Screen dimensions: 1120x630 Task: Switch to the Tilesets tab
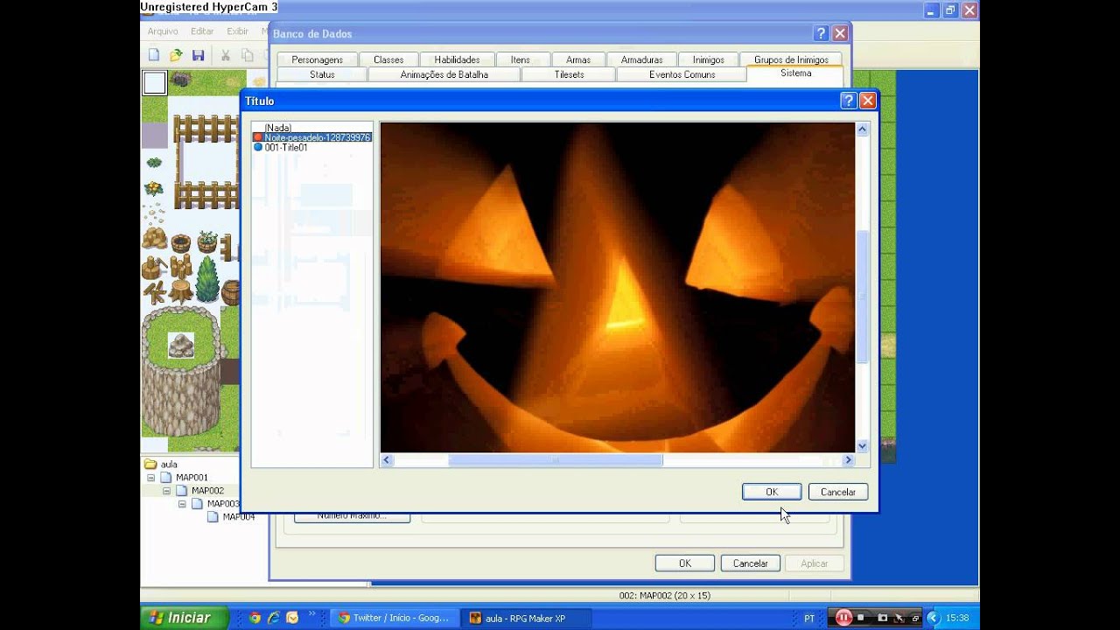click(569, 74)
